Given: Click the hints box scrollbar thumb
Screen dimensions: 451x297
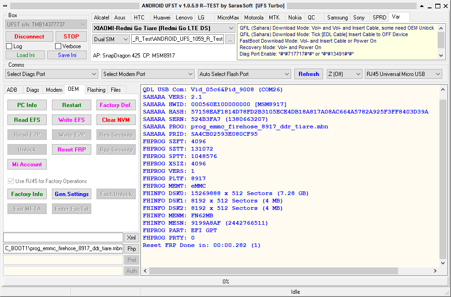Looking at the screenshot, I should (441, 40).
